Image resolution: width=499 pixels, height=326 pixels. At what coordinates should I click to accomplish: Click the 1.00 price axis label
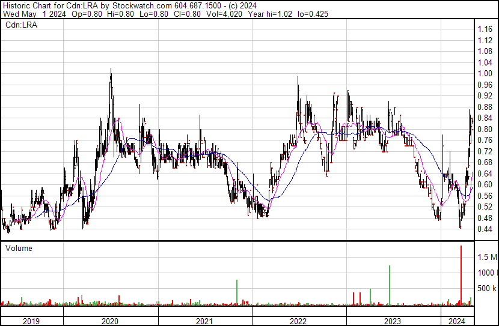[485, 74]
